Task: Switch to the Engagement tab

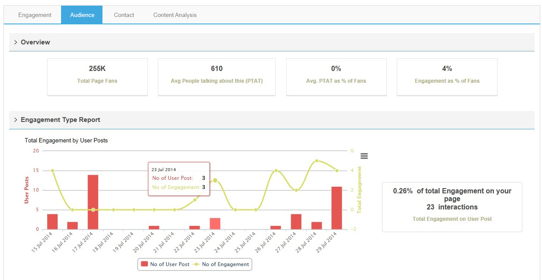Action: (35, 15)
